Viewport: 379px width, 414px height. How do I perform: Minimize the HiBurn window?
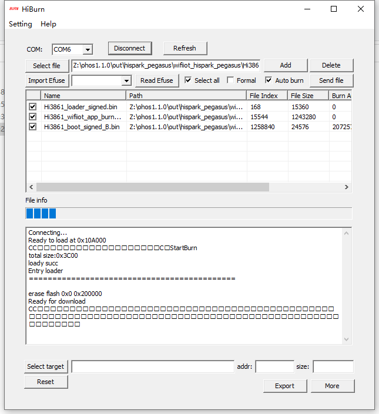307,9
